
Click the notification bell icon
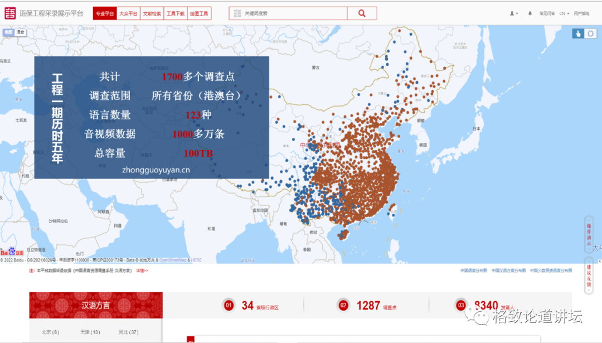530,13
